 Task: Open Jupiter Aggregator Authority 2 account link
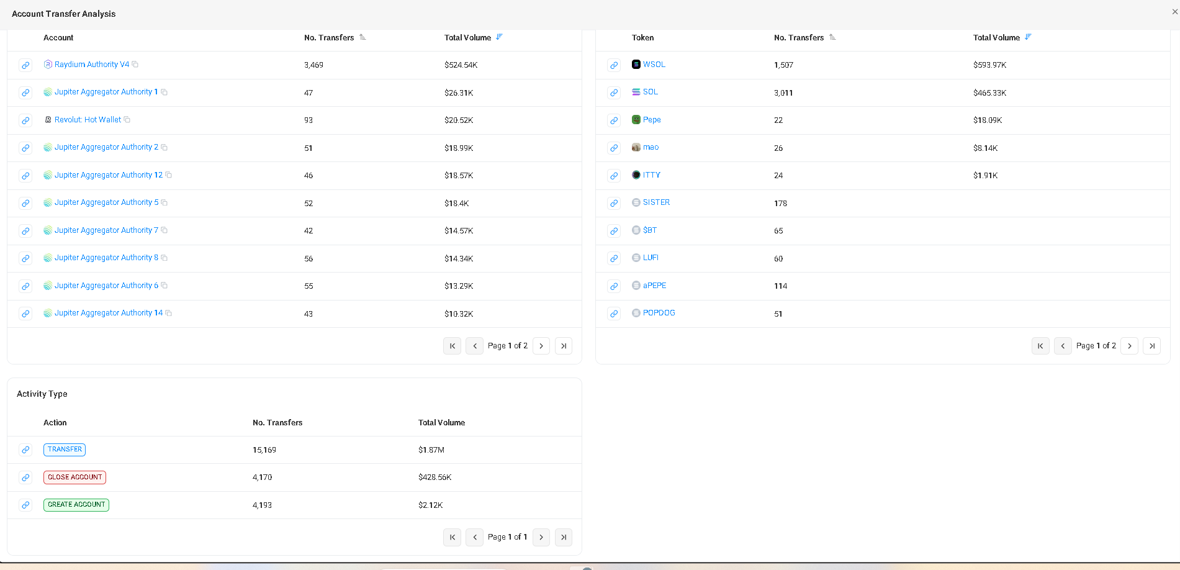[106, 147]
